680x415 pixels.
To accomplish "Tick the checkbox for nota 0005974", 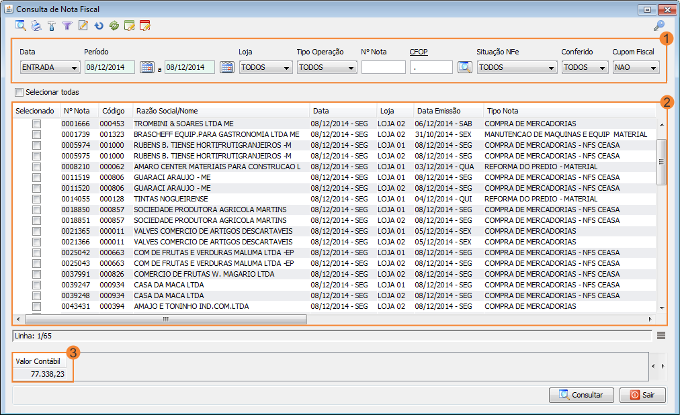I will (x=36, y=146).
